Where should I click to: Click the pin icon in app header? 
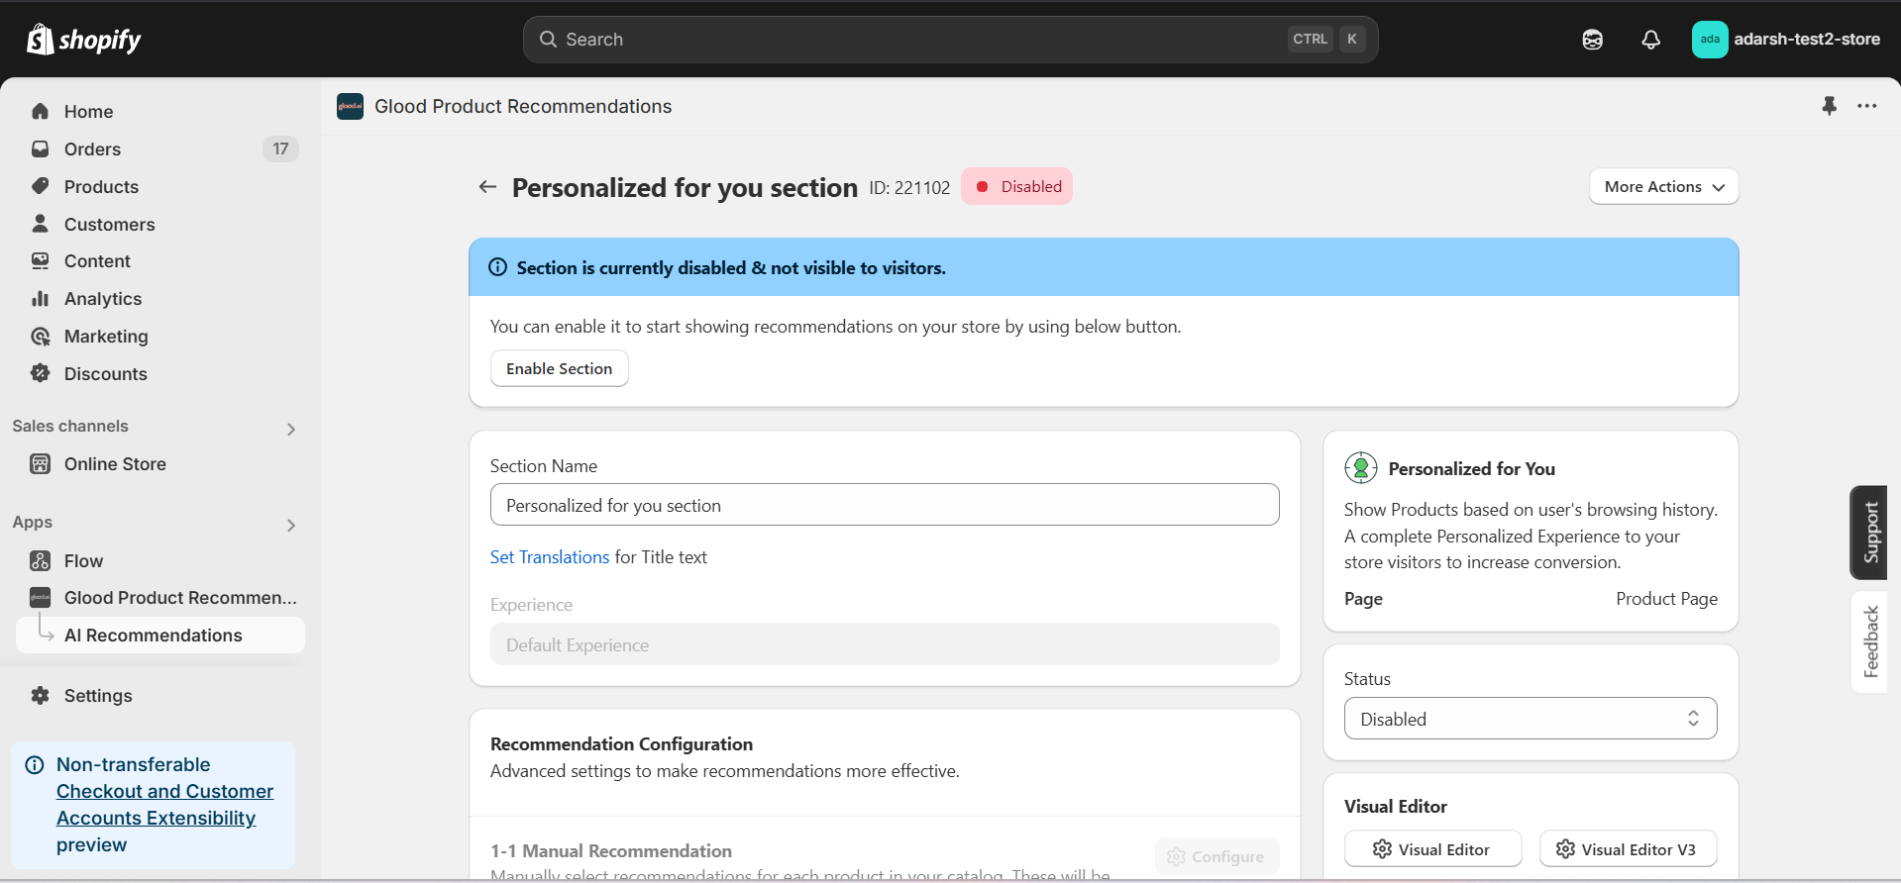coord(1829,106)
